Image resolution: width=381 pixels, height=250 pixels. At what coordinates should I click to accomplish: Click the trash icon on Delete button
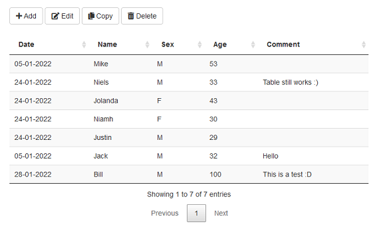[131, 16]
